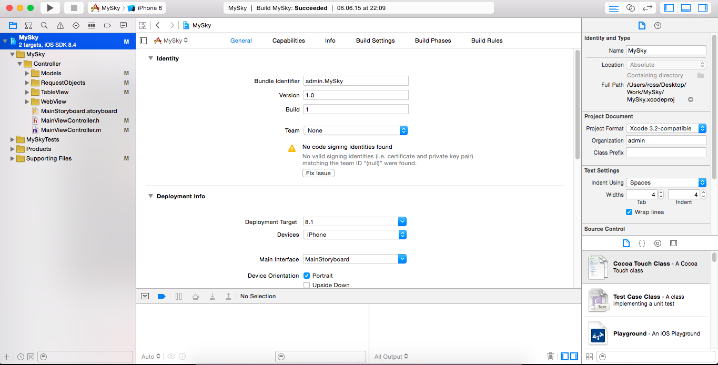Open the Breakpoint navigator
Screen dimensions: 718x365
pyautogui.click(x=107, y=25)
